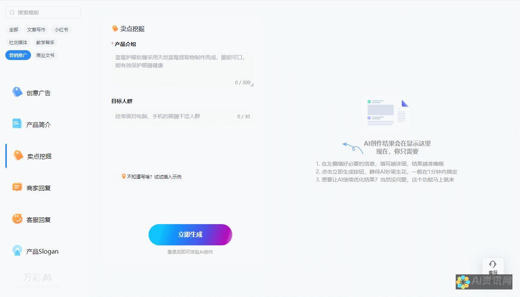
Task: Click the customer service headset icon
Action: coord(493,264)
